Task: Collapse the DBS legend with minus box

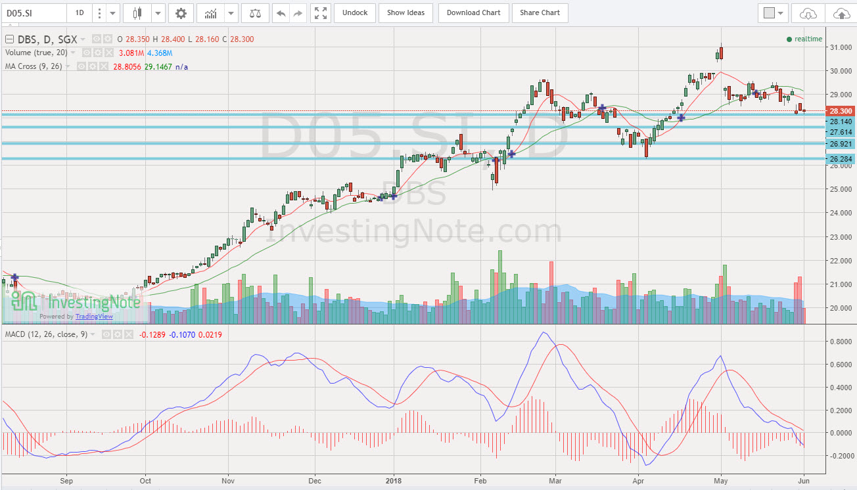Action: click(9, 39)
